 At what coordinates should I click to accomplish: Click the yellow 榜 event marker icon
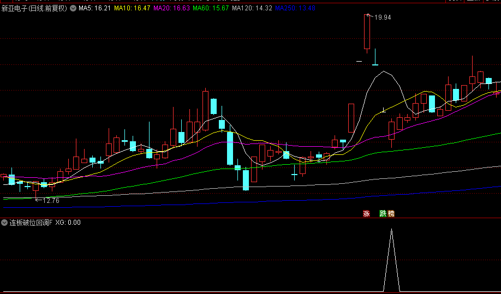pos(391,214)
